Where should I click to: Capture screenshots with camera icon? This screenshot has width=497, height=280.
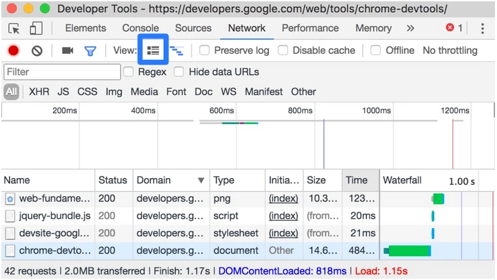click(x=67, y=51)
